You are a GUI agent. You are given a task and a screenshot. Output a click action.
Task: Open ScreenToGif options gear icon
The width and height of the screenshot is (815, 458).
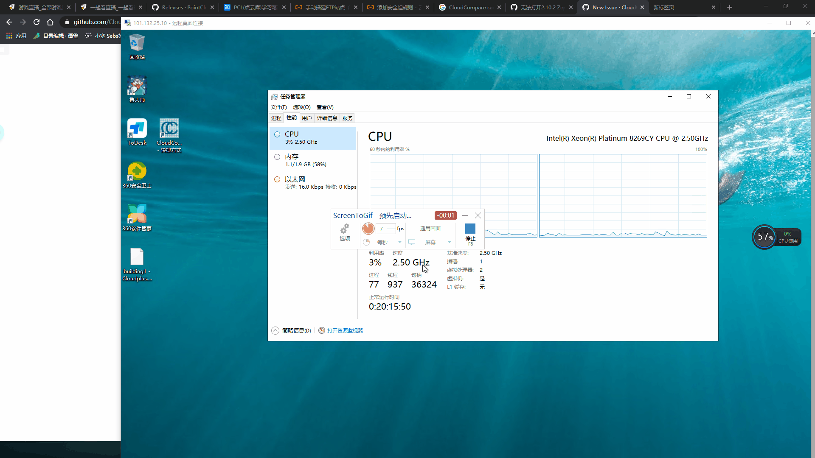tap(345, 229)
